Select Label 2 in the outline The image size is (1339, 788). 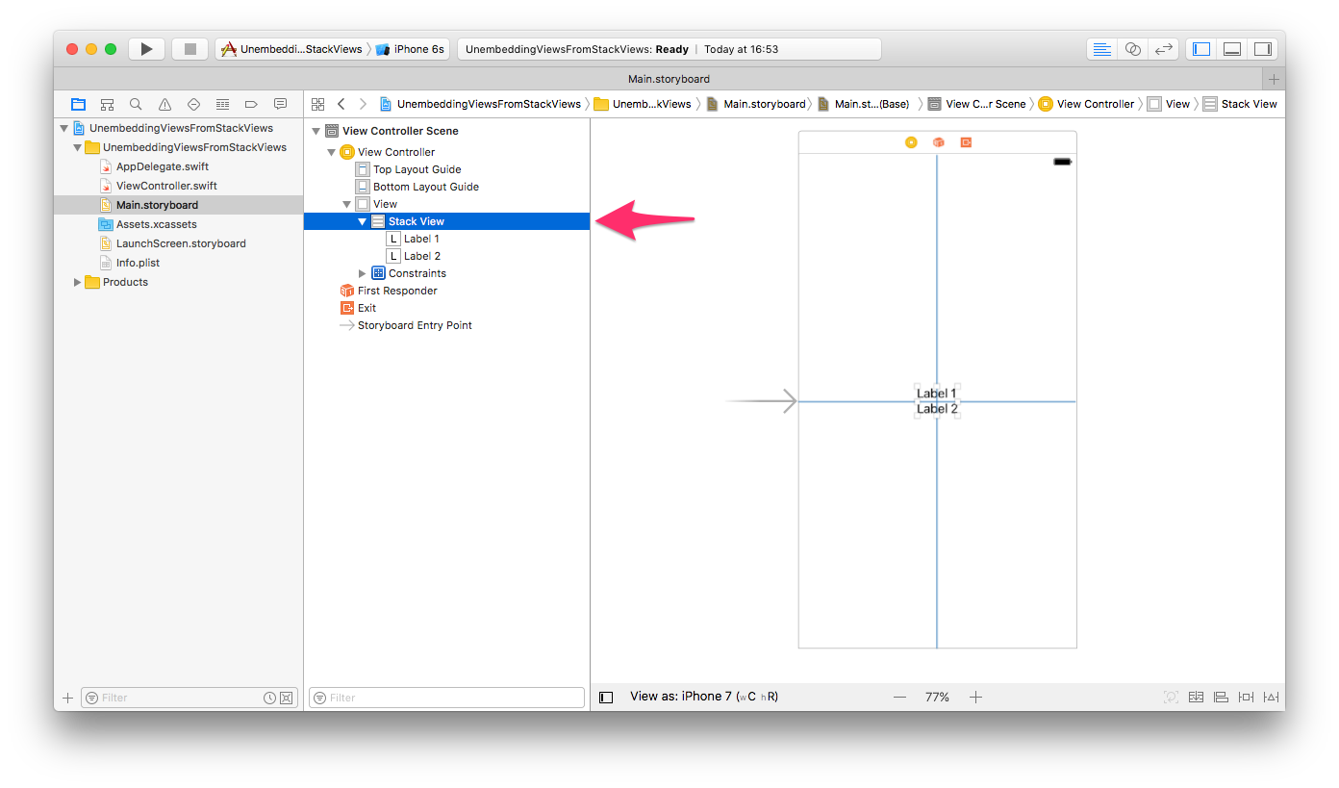click(420, 255)
